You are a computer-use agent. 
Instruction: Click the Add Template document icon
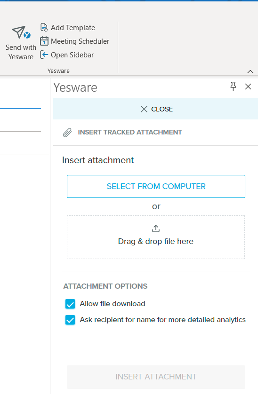coord(44,27)
